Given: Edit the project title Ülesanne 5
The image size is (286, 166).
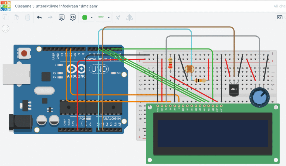Looking at the screenshot, I should click(57, 6).
